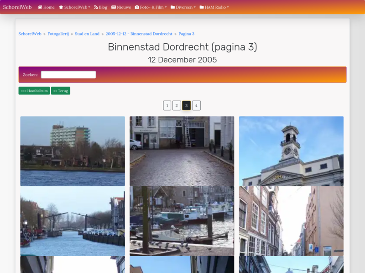Go to gallery page 2
The width and height of the screenshot is (365, 273).
click(177, 106)
